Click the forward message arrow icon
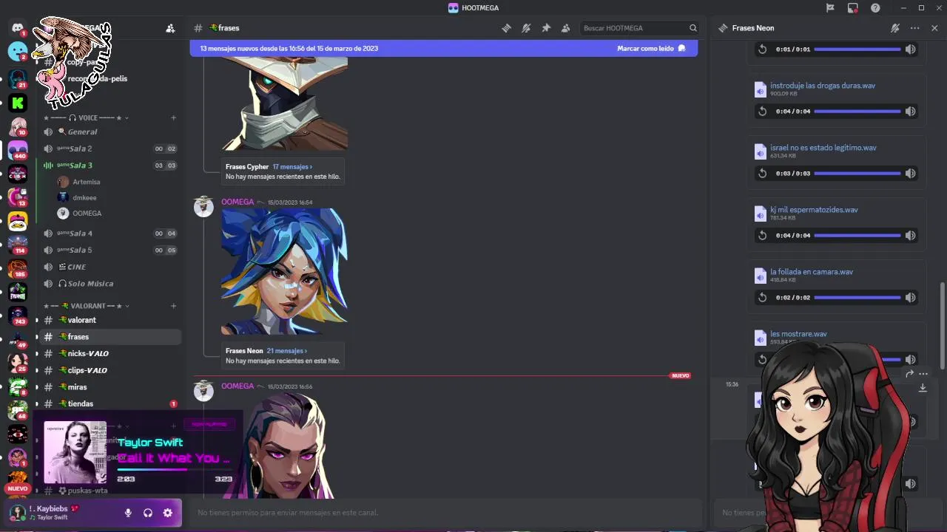The image size is (947, 532). click(x=909, y=374)
